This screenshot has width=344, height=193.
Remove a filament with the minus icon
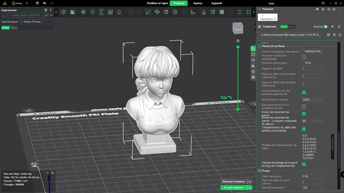click(x=329, y=9)
